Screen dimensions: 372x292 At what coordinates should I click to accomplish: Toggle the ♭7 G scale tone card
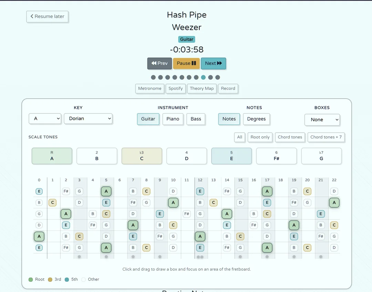tap(321, 156)
